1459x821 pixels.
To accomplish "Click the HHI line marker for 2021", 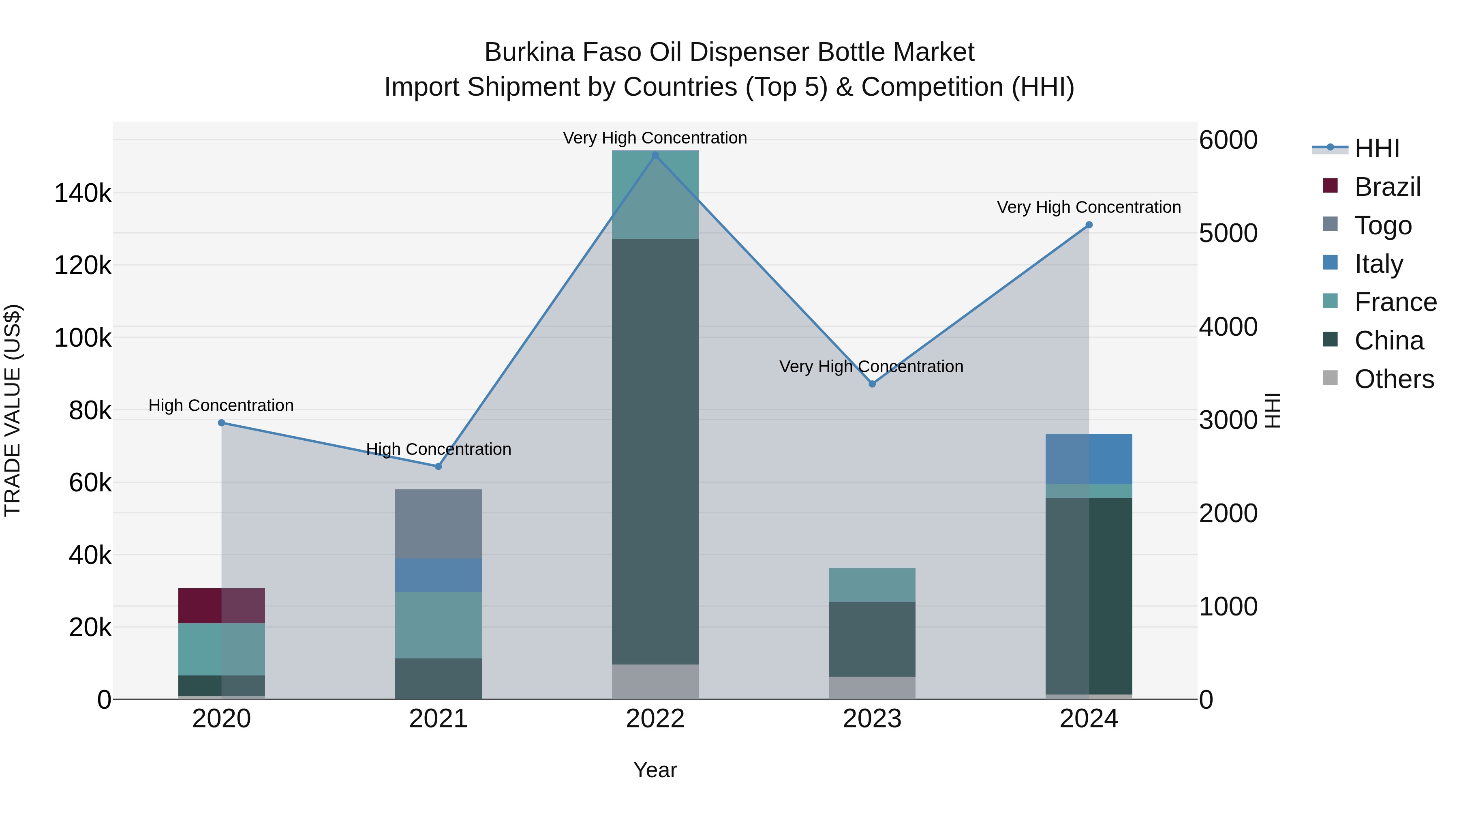I will pos(439,466).
